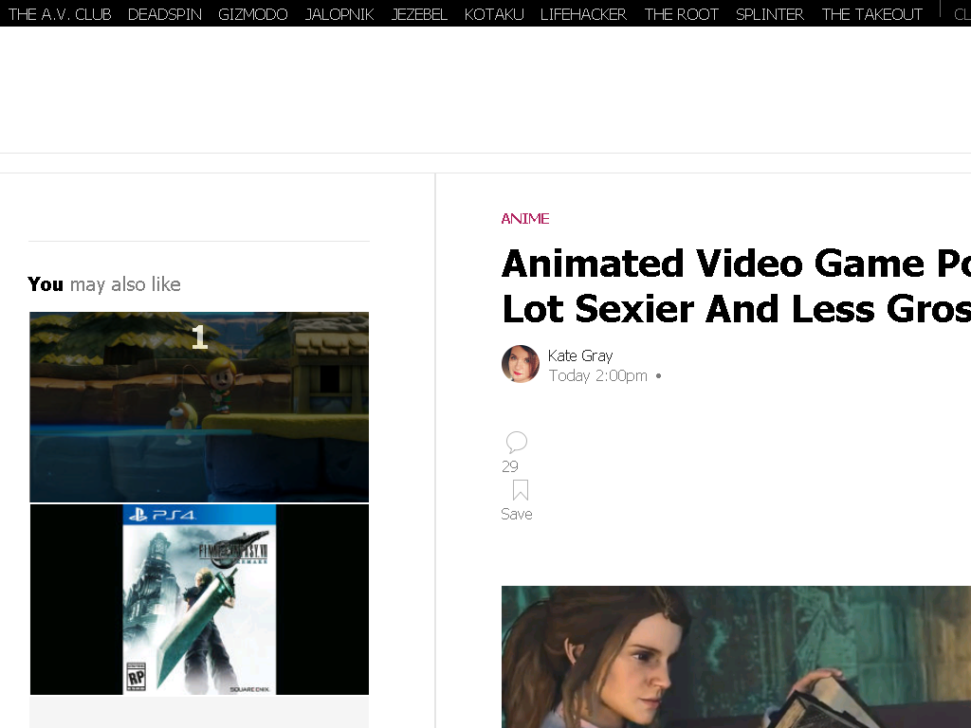Visit Gizmodo from the top bar
Image resolution: width=971 pixels, height=728 pixels.
252,13
